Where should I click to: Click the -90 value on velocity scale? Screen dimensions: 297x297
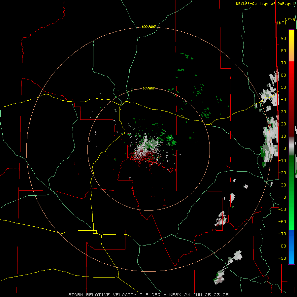tap(282, 258)
